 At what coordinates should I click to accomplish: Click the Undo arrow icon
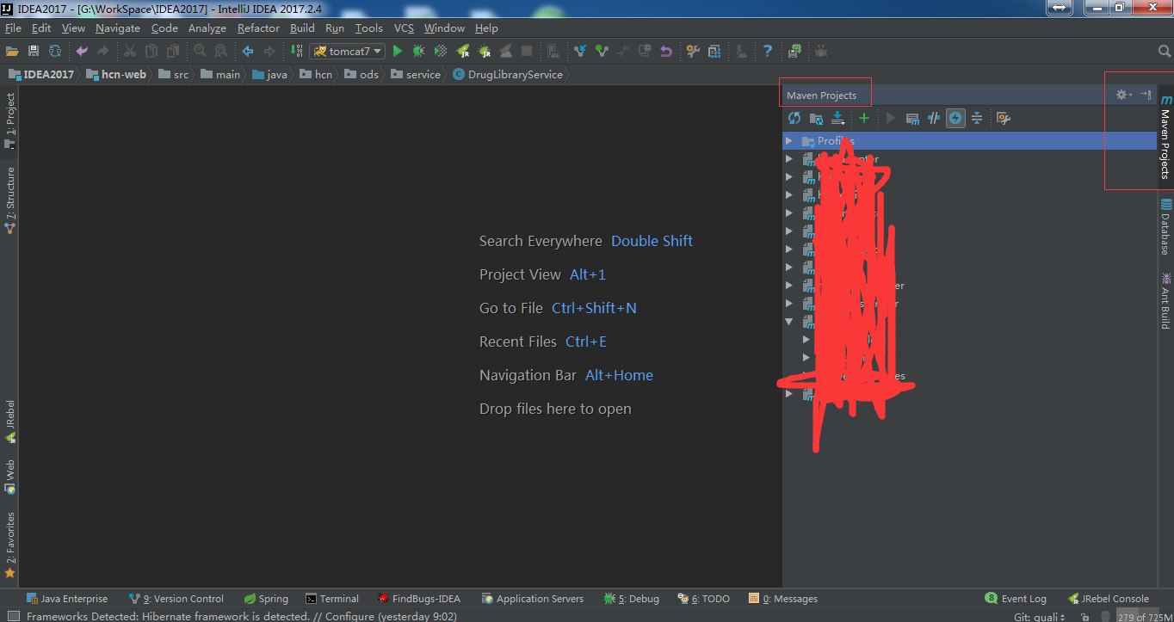pyautogui.click(x=82, y=52)
